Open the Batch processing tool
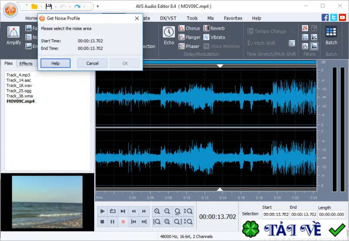 [331, 36]
